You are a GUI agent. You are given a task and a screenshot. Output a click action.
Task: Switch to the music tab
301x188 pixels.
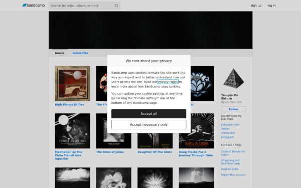pyautogui.click(x=60, y=53)
